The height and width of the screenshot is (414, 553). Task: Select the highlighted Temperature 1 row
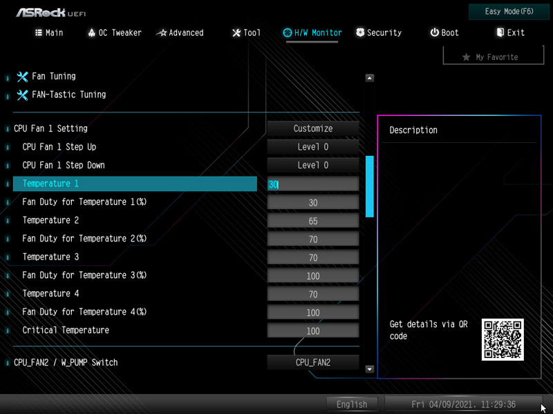(x=135, y=184)
